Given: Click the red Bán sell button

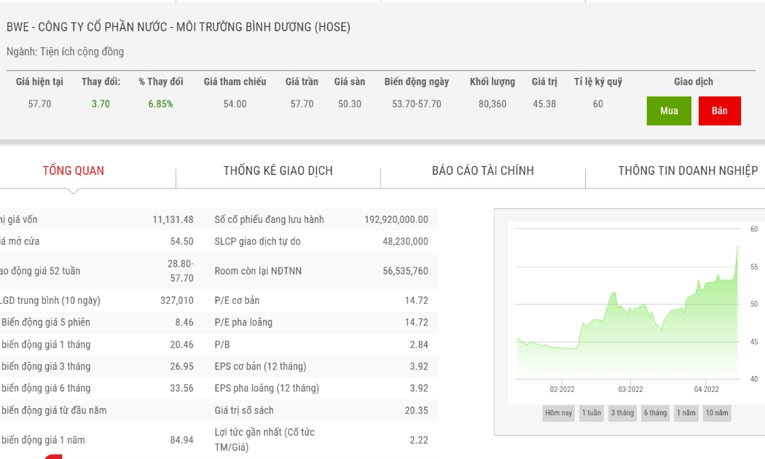Looking at the screenshot, I should click(720, 111).
